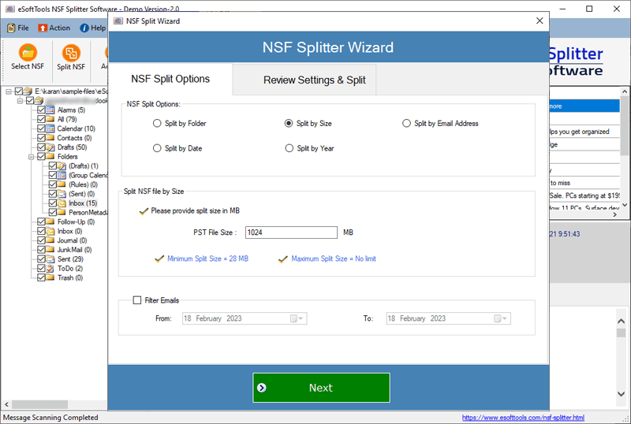Click the Contacts (0) folder icon

pos(50,138)
